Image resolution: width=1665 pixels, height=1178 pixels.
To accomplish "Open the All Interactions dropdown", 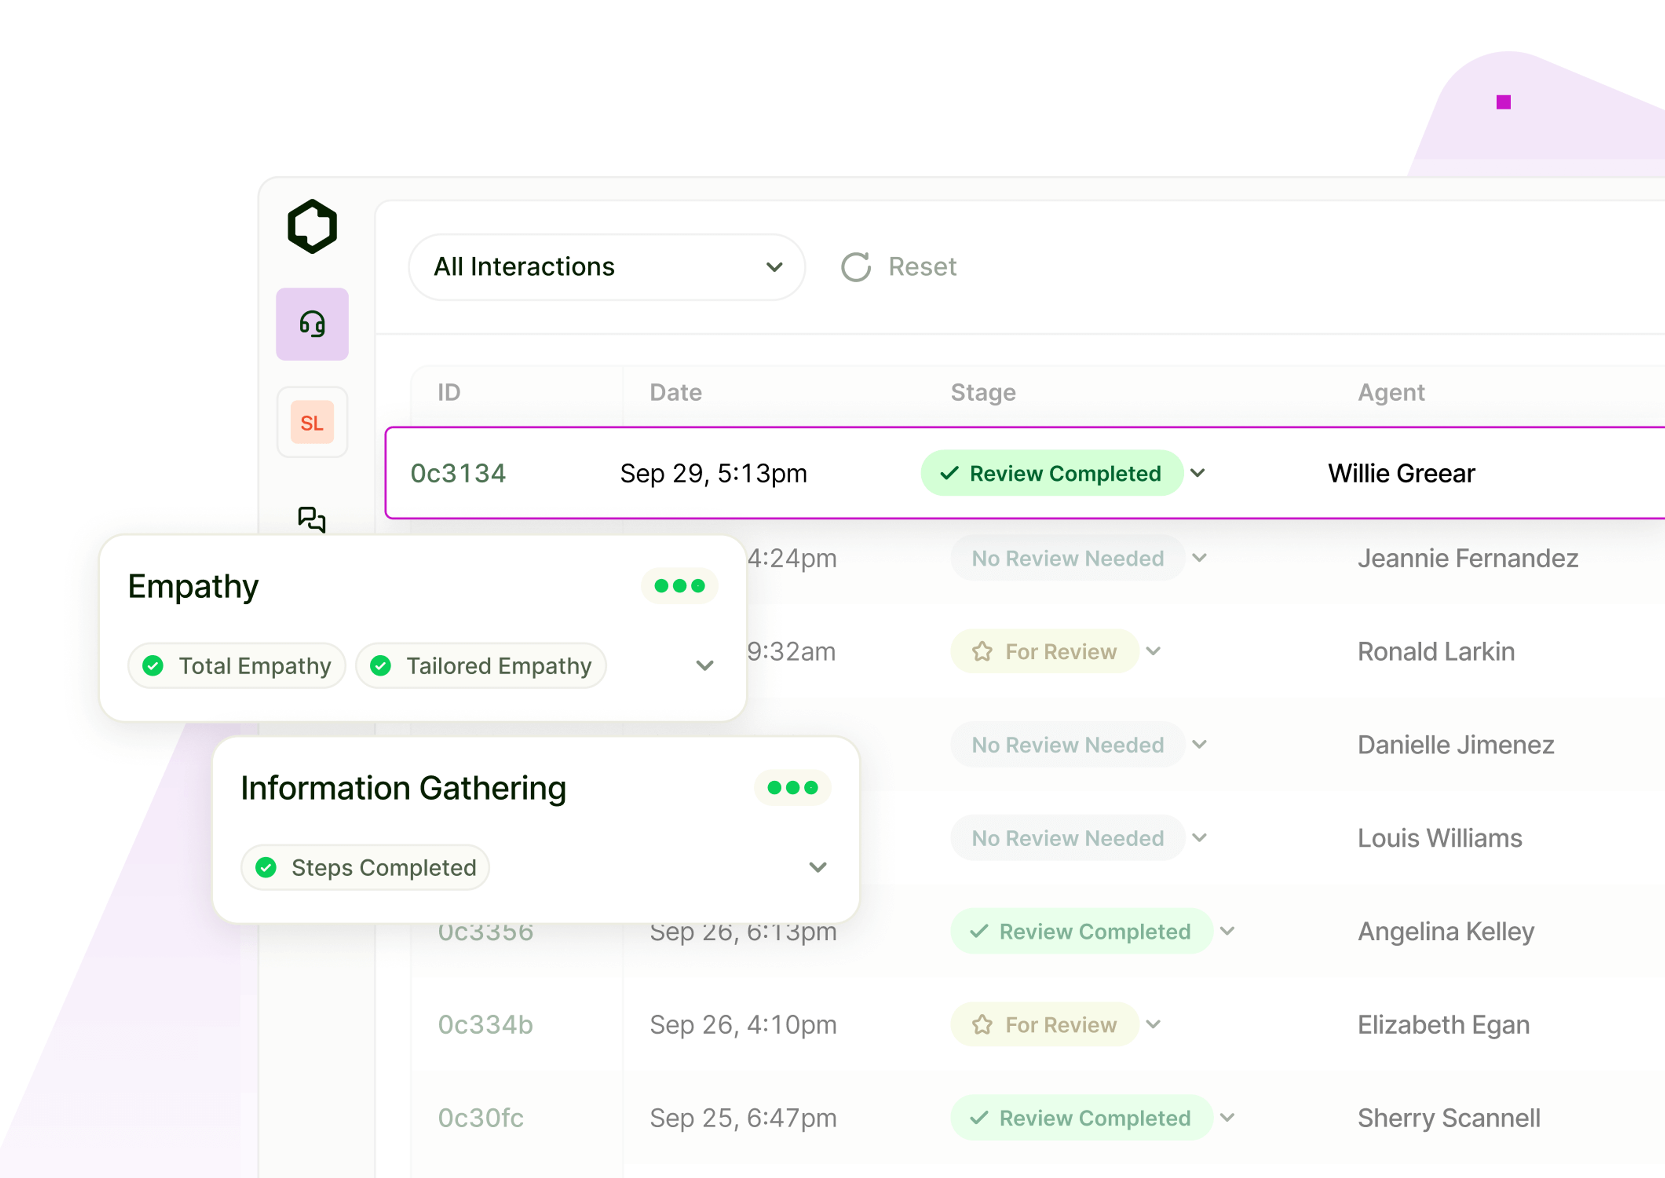I will pyautogui.click(x=607, y=267).
